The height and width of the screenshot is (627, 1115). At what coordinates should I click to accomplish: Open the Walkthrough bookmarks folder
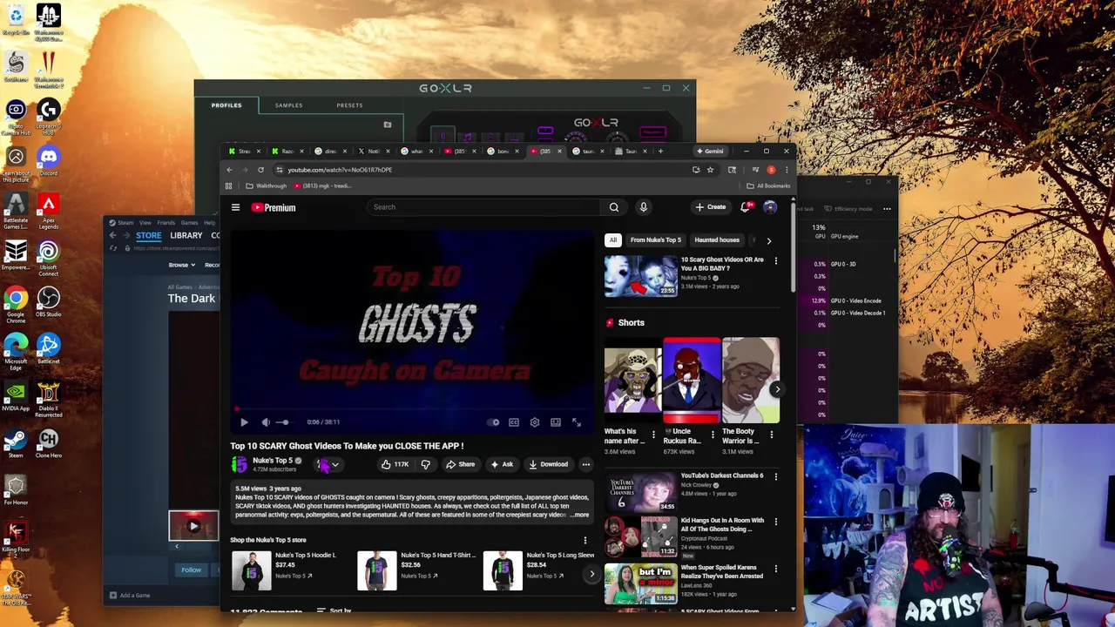point(267,185)
